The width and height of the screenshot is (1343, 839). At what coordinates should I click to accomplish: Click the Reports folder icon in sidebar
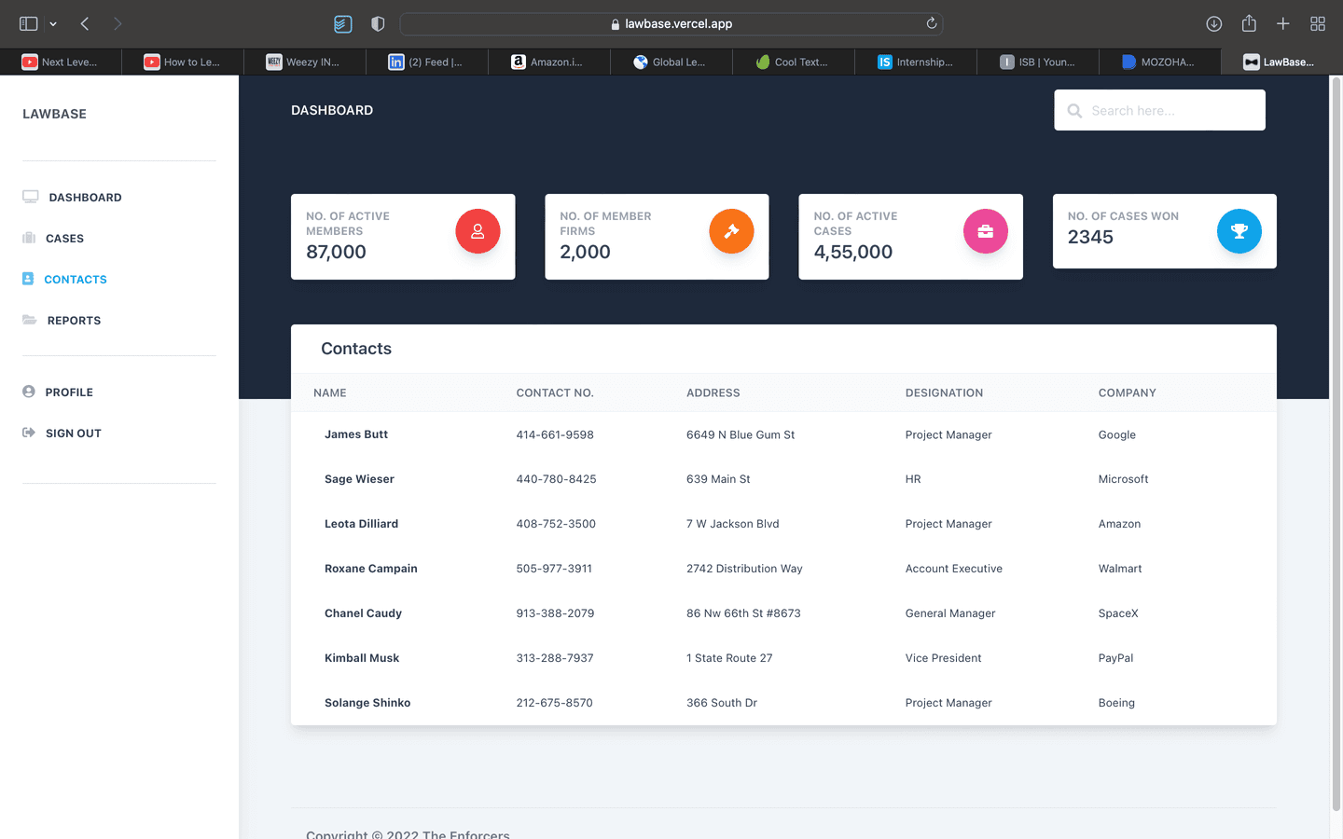[x=30, y=320]
